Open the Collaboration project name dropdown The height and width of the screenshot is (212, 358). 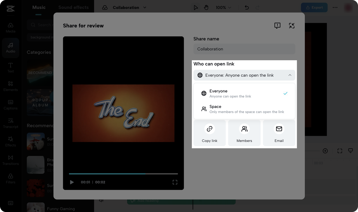click(129, 8)
